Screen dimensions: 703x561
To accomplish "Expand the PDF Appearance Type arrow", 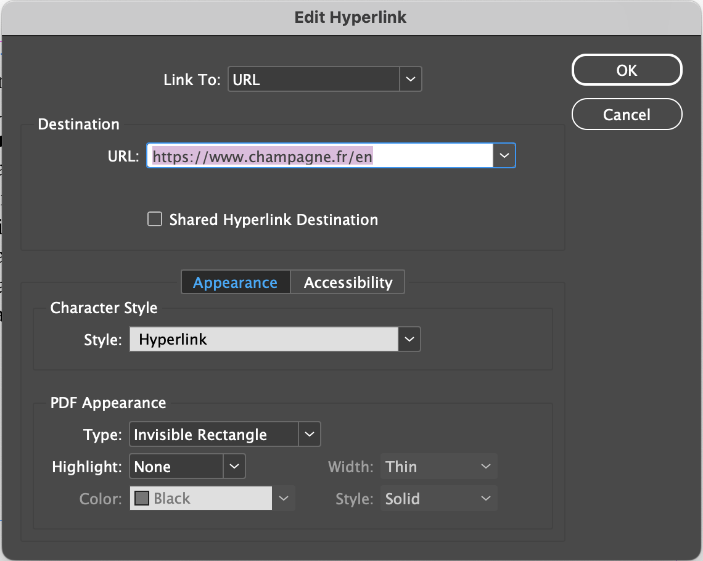I will pos(310,435).
